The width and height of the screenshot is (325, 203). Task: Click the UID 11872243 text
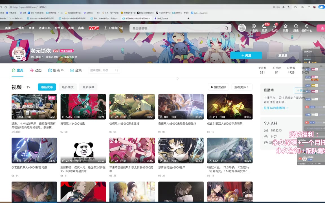(x=275, y=131)
